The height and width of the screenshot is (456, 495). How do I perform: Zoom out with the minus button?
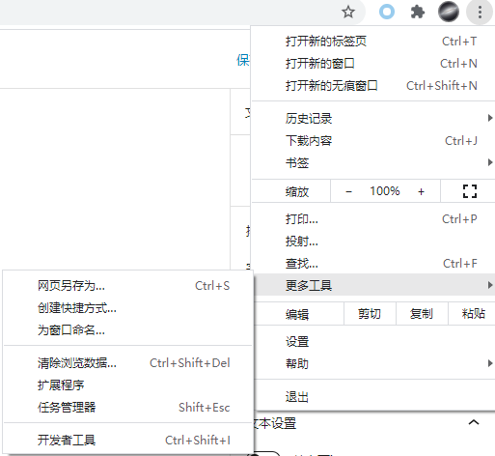pos(349,191)
